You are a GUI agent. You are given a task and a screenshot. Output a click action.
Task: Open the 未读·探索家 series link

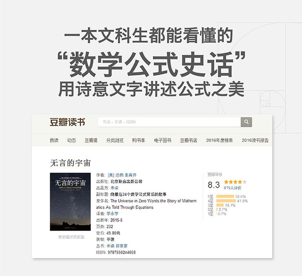(x=117, y=246)
